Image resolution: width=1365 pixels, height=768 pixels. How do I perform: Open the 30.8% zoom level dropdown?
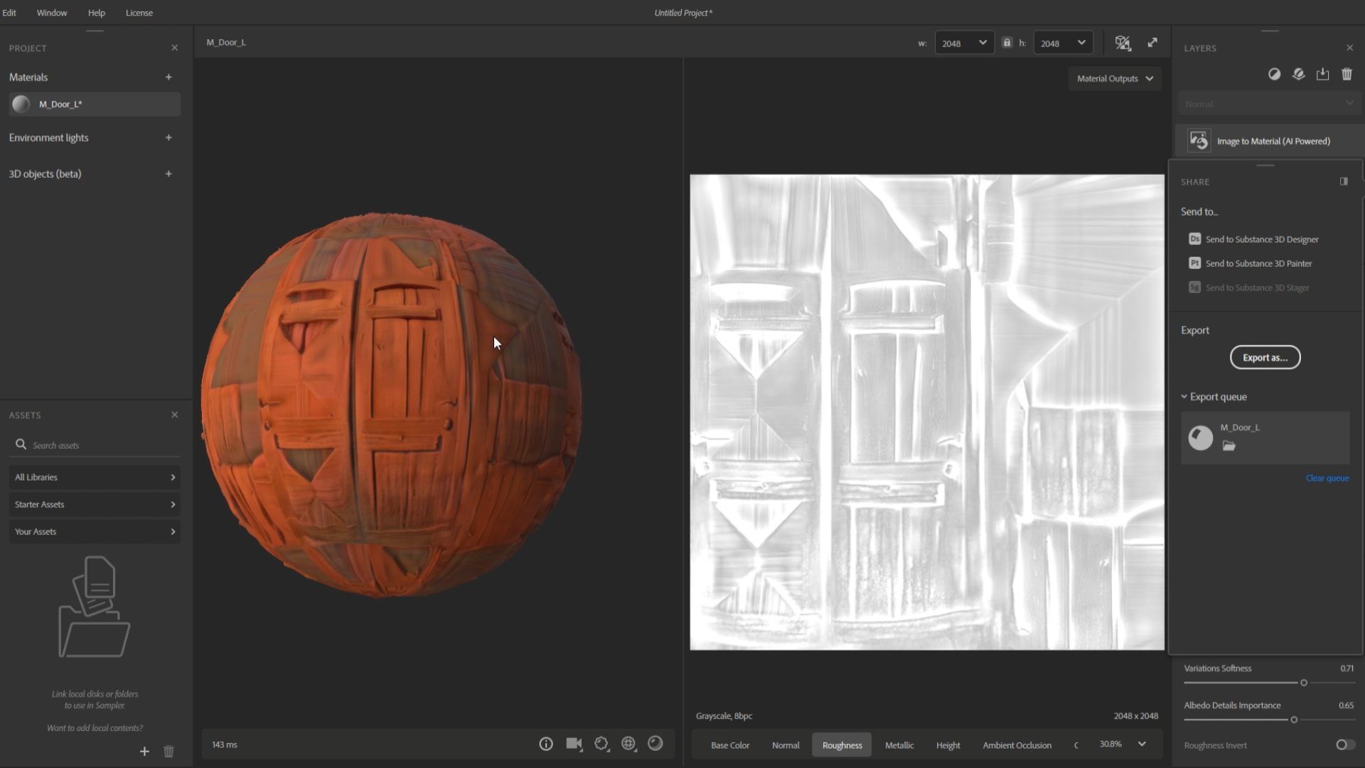click(1122, 744)
